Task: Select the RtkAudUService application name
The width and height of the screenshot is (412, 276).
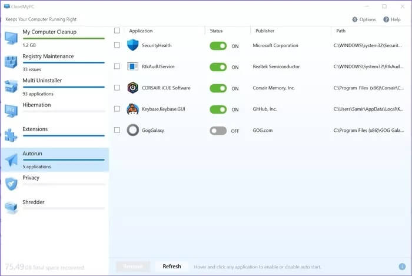Action: coord(158,66)
